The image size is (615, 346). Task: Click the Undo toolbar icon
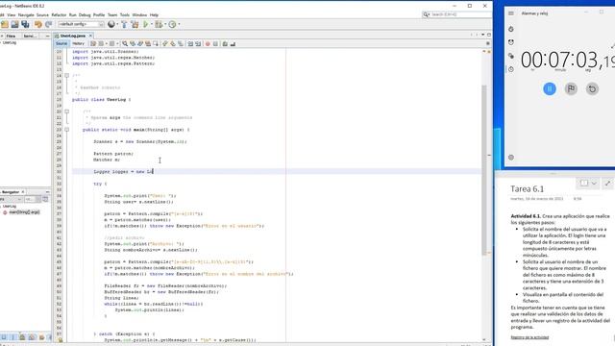[x=38, y=24]
